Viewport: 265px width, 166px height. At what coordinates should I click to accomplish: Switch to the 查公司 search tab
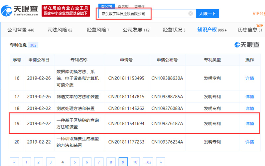[107, 6]
